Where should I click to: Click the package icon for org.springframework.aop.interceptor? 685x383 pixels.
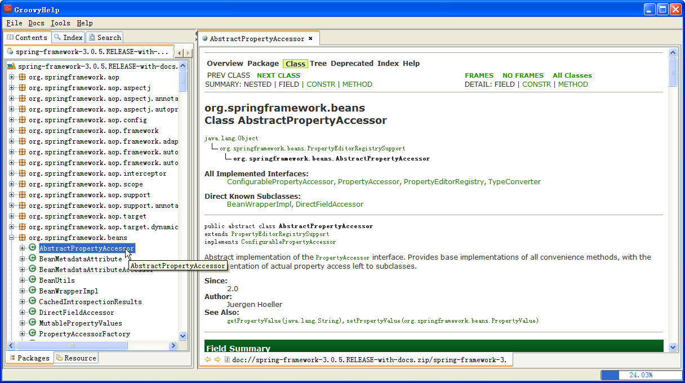point(23,173)
